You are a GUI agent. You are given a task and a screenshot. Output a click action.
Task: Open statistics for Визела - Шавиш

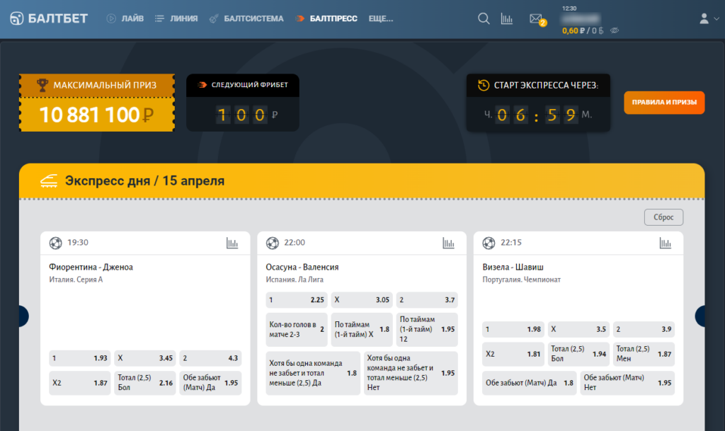point(666,243)
